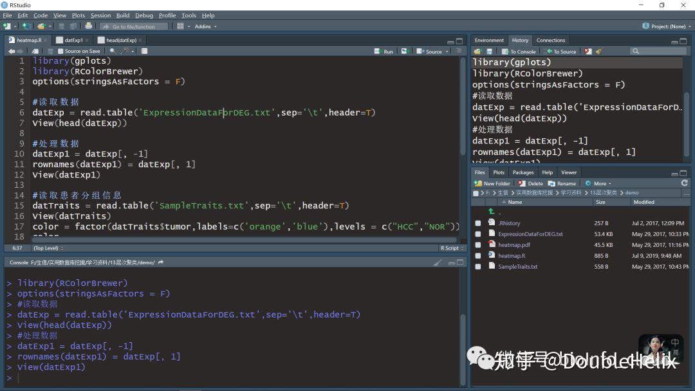The image size is (695, 391).
Task: Open the Find/Replace magnifier in the editor
Action: pyautogui.click(x=112, y=51)
